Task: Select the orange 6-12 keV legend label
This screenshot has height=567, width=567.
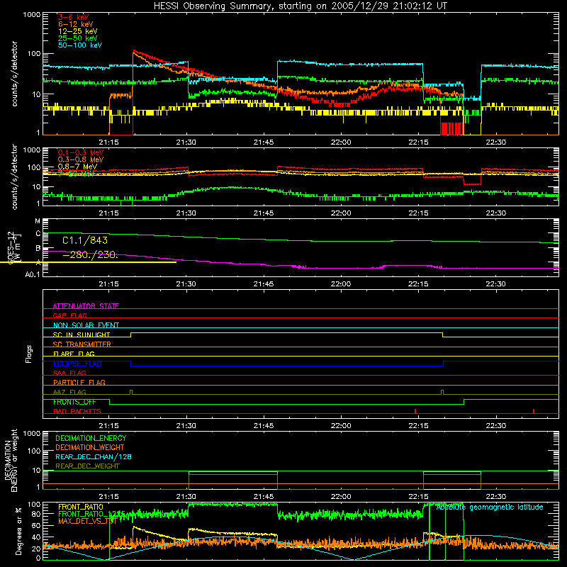Action: click(75, 24)
